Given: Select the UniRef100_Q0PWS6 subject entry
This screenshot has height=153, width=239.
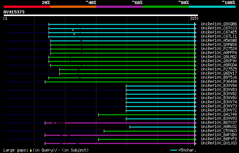Looking at the screenshot, I should click(x=219, y=45).
